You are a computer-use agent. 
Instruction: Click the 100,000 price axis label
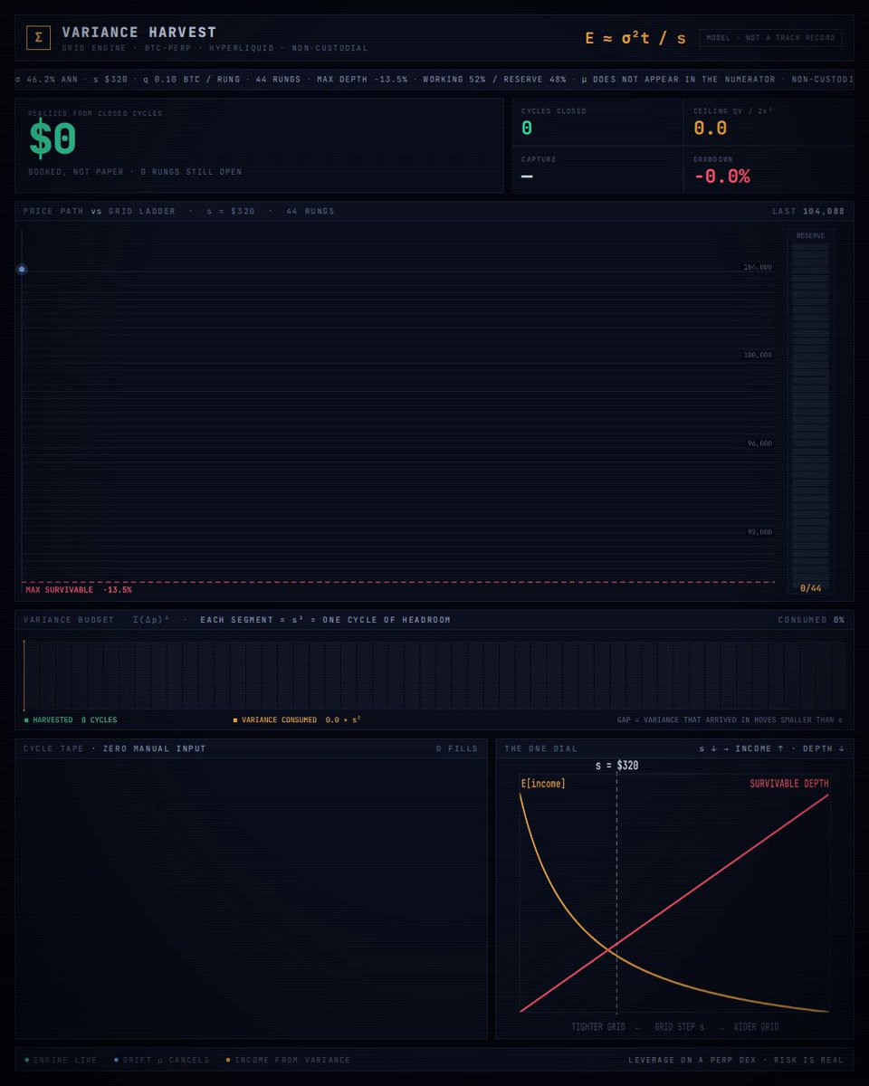[758, 356]
